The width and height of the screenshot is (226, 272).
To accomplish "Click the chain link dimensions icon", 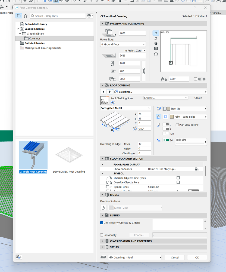I will tap(144, 71).
